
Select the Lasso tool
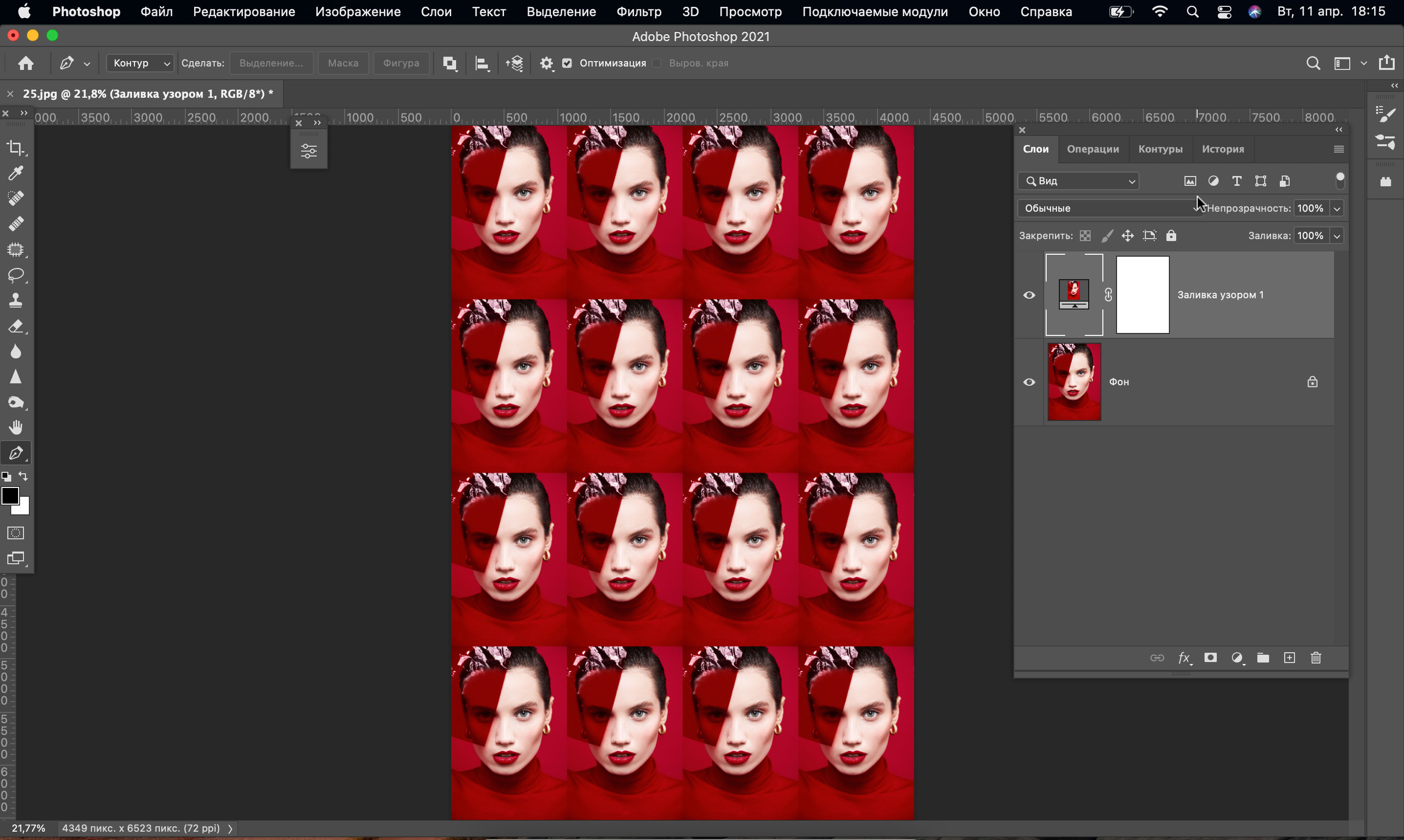point(16,275)
